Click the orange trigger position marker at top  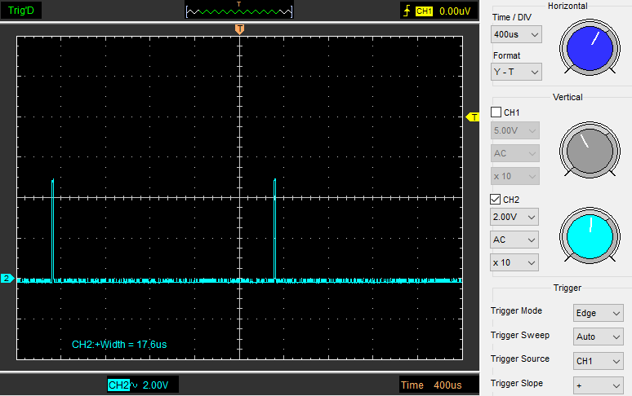pos(239,29)
